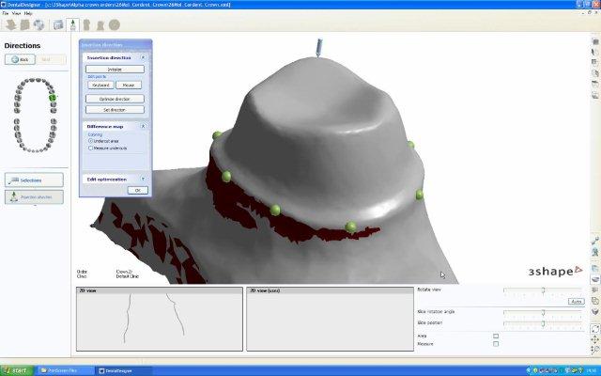Click the first icon in top toolbar
The width and height of the screenshot is (601, 376).
pos(9,24)
